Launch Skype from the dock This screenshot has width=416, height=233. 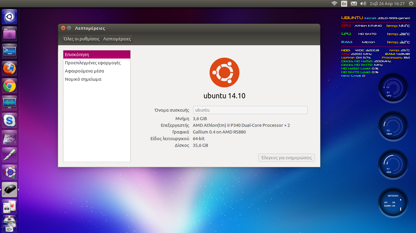9,121
